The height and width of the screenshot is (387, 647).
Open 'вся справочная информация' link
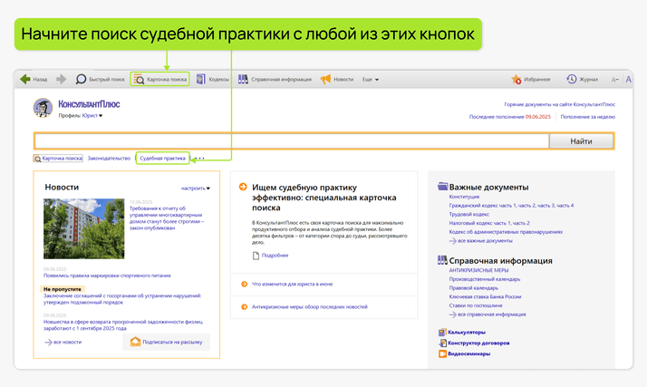[x=488, y=314]
